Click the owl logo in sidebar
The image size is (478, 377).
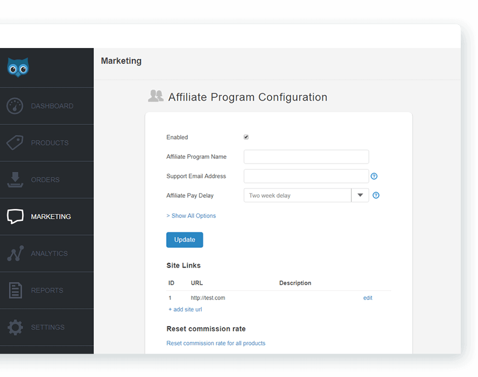(x=18, y=67)
